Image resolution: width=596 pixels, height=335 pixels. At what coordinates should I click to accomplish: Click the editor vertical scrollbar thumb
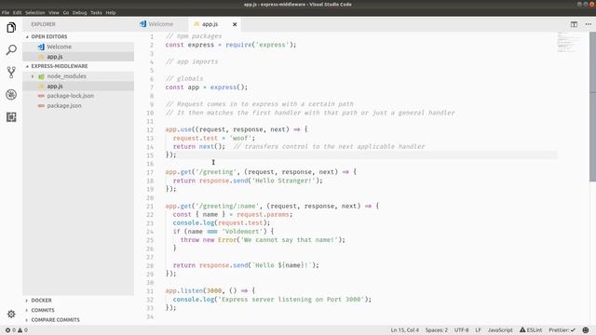coord(592,107)
